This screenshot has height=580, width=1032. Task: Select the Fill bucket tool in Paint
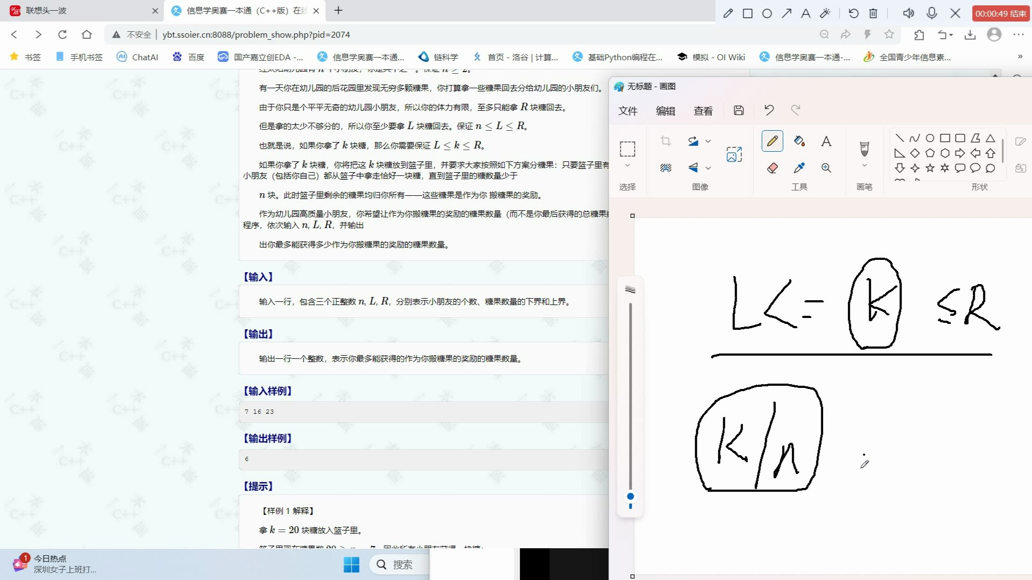pos(799,141)
